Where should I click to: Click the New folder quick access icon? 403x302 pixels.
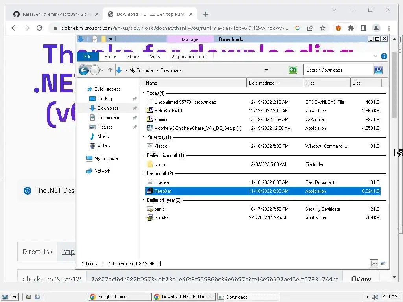(104, 39)
